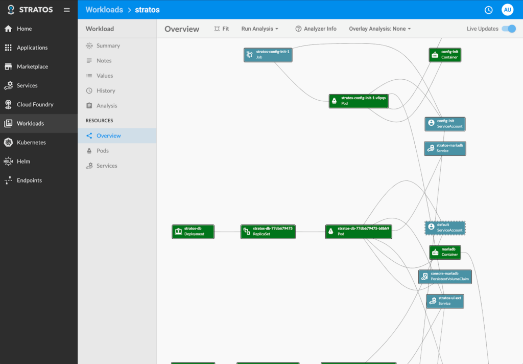Click the STRATOS brand name text

[x=36, y=10]
